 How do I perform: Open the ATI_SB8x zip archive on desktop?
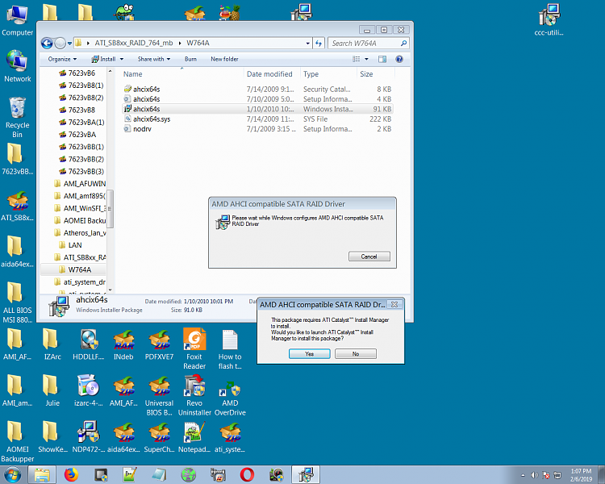18,207
